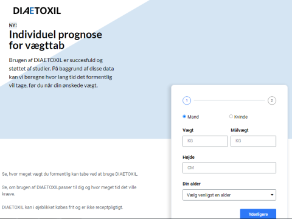Click the Vægt KG input field
Viewport: 292px width, 219px height.
(205, 141)
